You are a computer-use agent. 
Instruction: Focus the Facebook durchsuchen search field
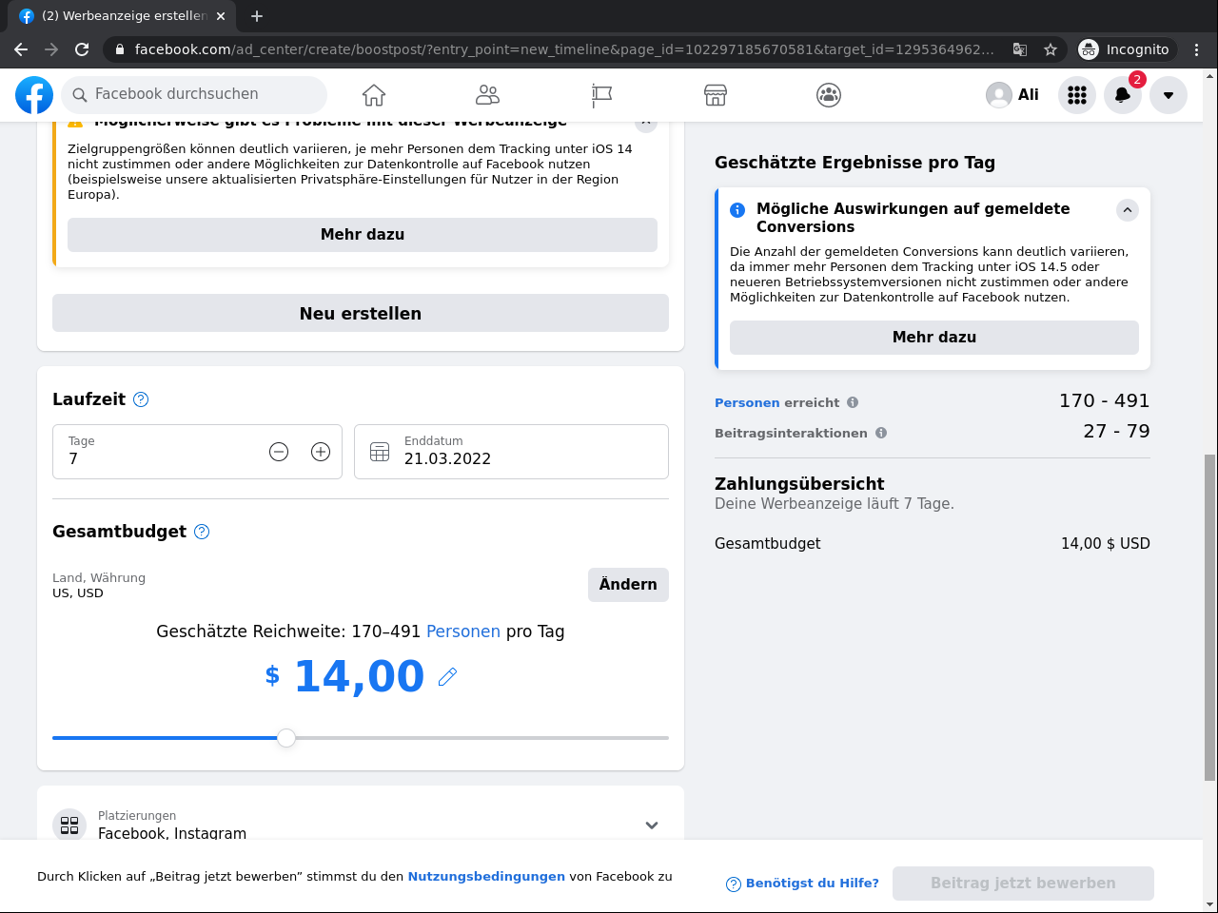(194, 95)
